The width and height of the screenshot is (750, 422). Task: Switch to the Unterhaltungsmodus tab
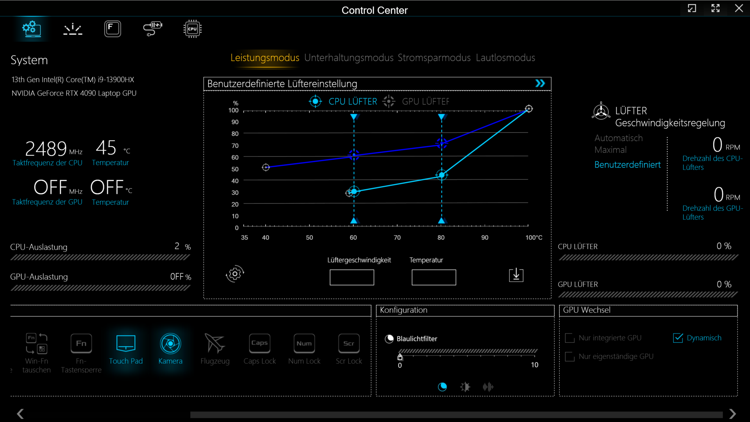click(x=348, y=58)
